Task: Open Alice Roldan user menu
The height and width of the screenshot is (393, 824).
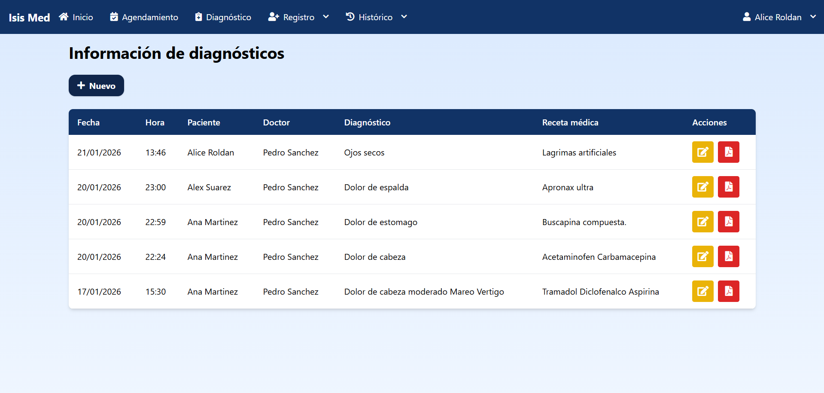Action: pyautogui.click(x=779, y=17)
